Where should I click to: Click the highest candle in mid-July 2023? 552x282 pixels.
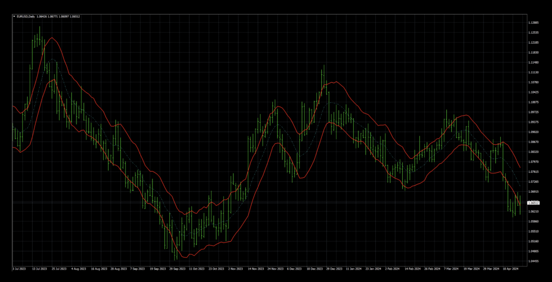click(39, 28)
